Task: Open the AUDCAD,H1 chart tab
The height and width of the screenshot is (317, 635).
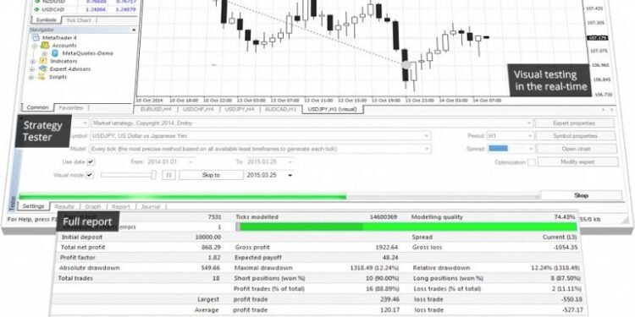Action: pos(281,110)
